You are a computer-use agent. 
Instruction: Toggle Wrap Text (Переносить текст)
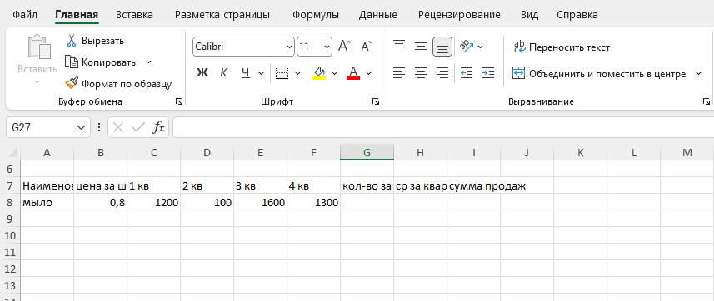(x=562, y=47)
